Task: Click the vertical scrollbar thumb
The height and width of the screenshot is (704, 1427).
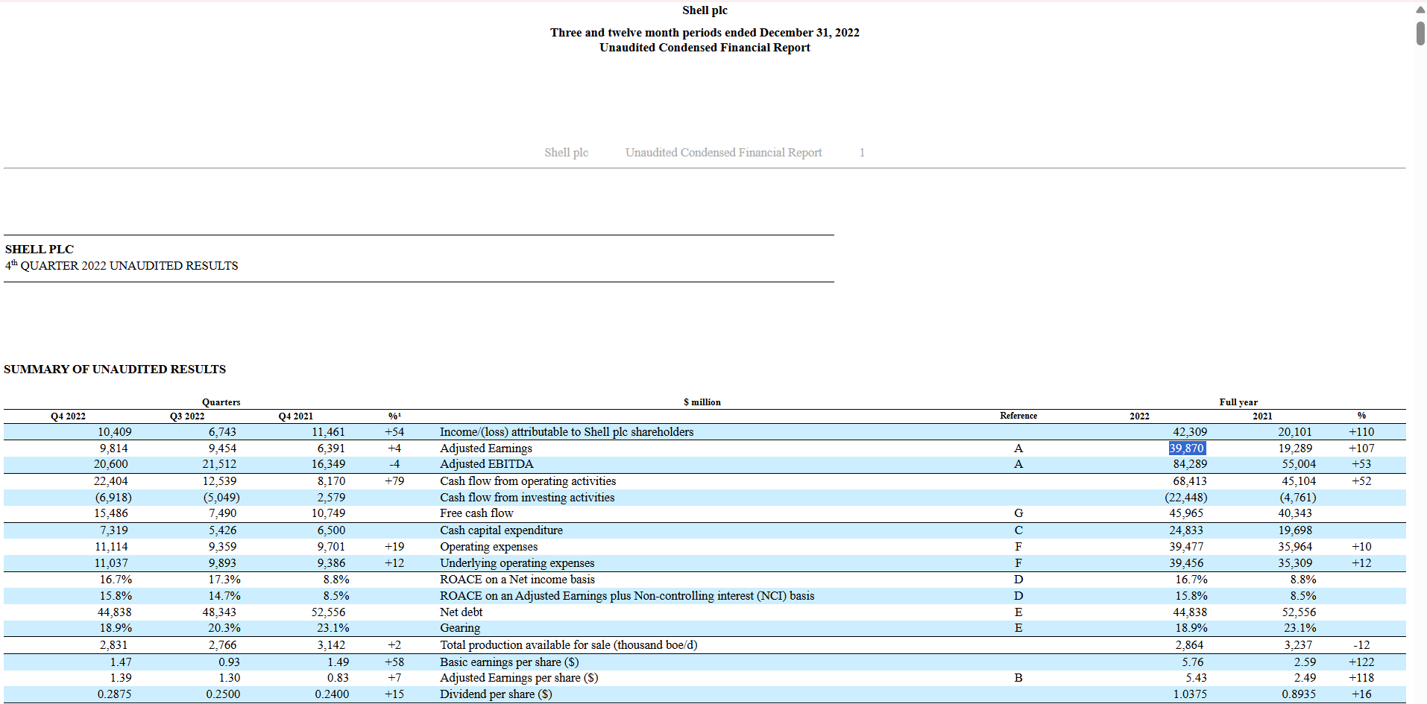Action: point(1420,34)
